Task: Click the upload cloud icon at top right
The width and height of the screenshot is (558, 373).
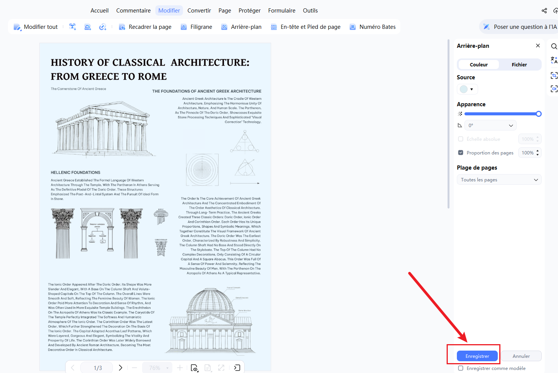Action: coord(556,11)
